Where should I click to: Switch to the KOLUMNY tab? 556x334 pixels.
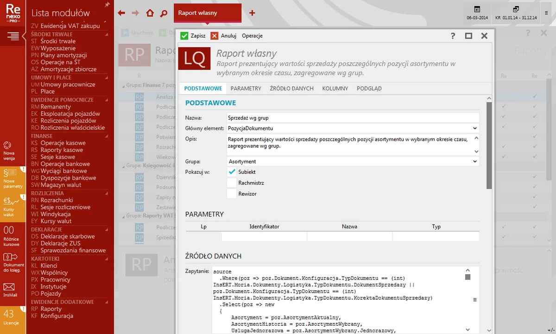(335, 88)
